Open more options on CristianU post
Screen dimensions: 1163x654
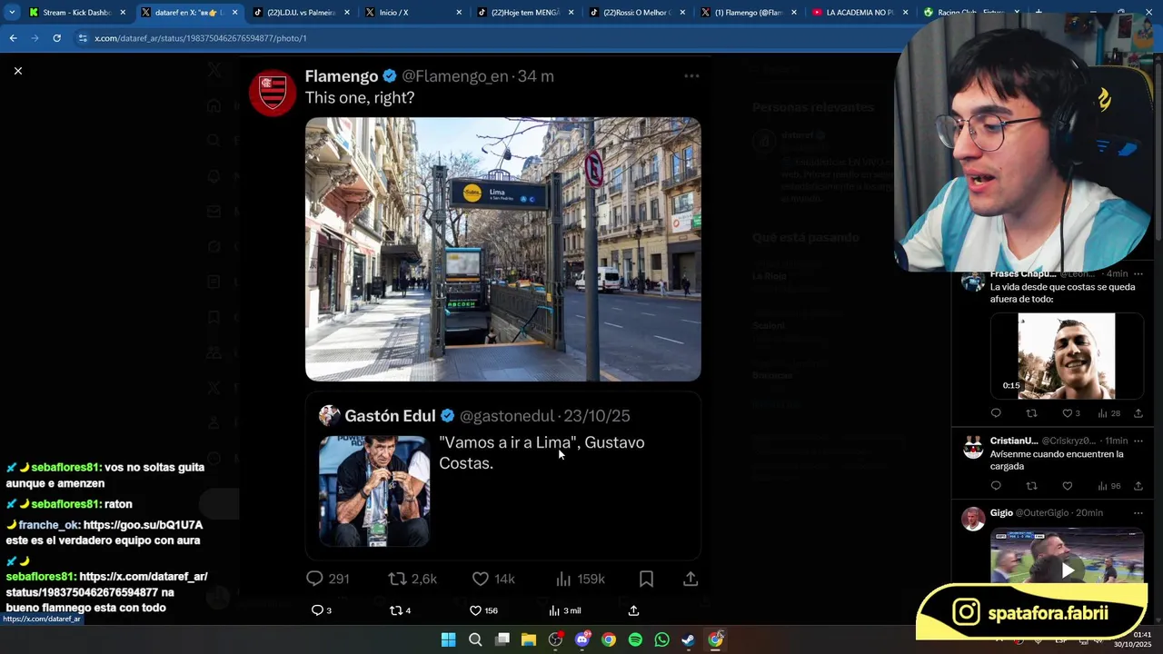point(1138,441)
